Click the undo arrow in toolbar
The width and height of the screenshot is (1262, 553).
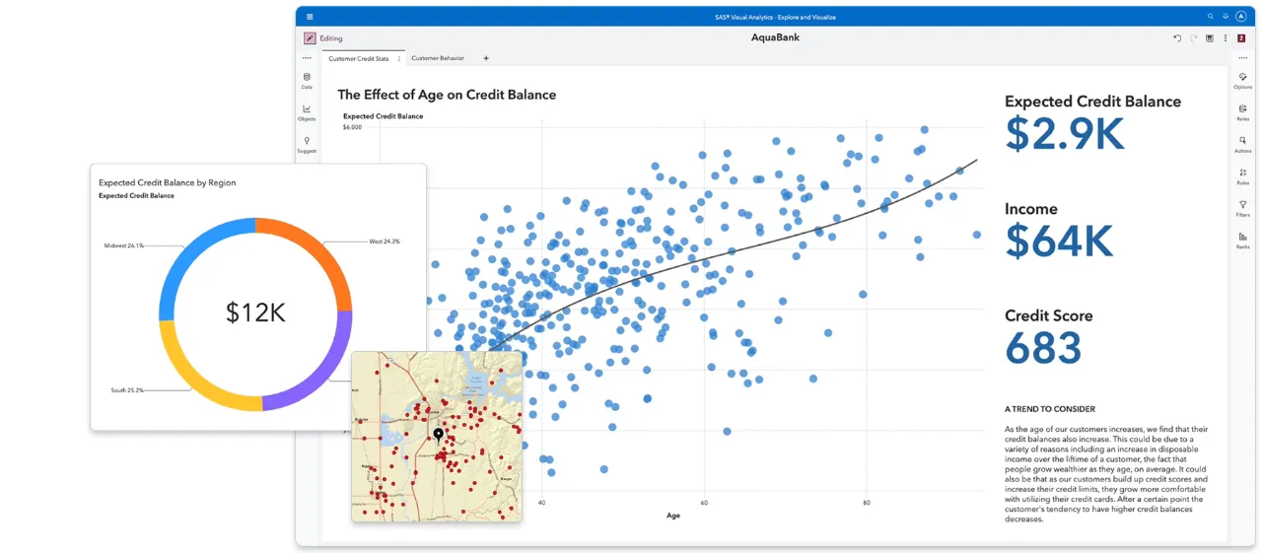[x=1177, y=38]
